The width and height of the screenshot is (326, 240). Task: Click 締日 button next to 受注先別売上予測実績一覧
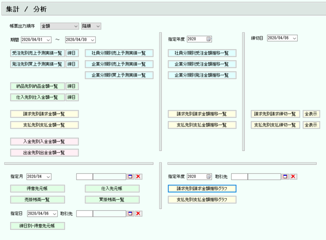click(72, 53)
